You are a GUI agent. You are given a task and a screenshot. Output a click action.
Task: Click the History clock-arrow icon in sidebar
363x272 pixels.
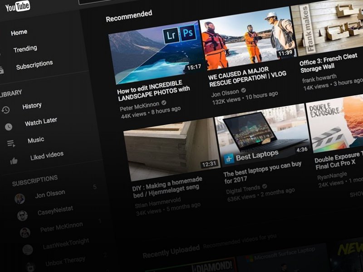coord(5,110)
